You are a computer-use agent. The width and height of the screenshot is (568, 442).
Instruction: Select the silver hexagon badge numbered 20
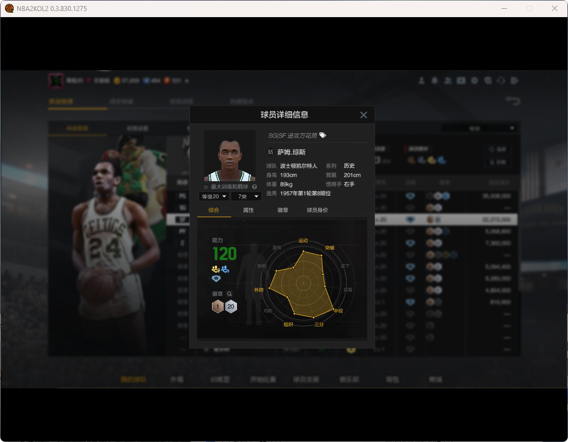point(231,307)
